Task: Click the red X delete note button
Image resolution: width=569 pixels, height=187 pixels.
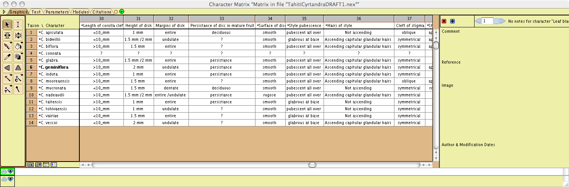Action: 444,21
